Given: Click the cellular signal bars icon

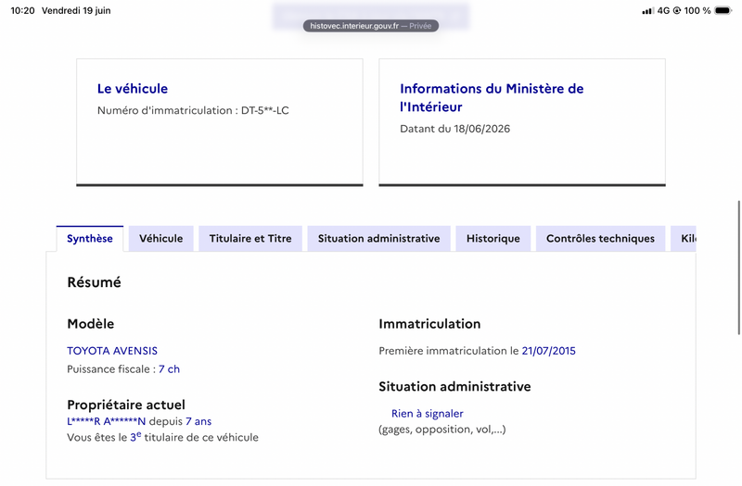Looking at the screenshot, I should (647, 11).
